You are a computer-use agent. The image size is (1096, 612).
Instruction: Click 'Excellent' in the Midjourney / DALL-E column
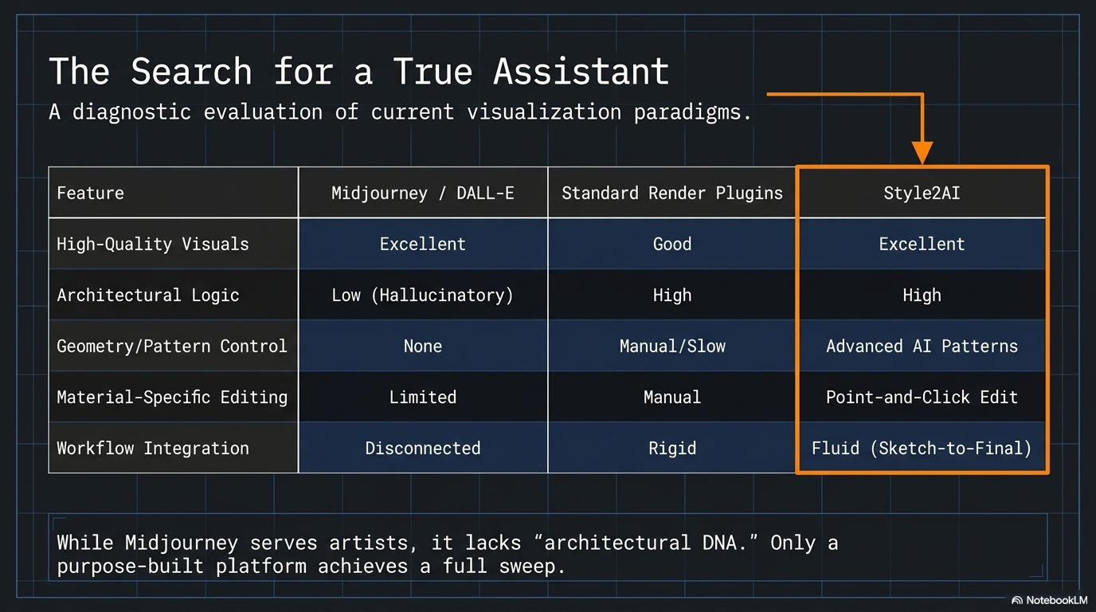click(423, 244)
